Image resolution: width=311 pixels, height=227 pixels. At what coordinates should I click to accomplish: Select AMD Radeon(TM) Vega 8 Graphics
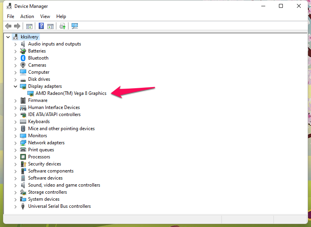coord(71,93)
